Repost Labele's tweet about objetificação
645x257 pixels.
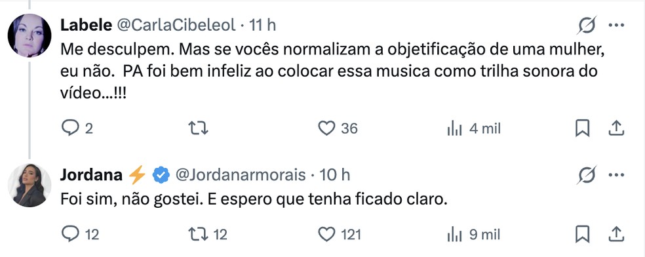(198, 128)
